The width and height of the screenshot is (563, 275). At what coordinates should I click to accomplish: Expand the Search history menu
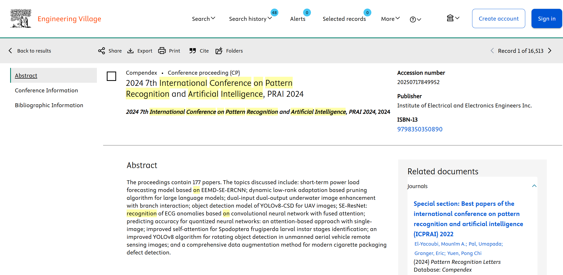pos(250,19)
